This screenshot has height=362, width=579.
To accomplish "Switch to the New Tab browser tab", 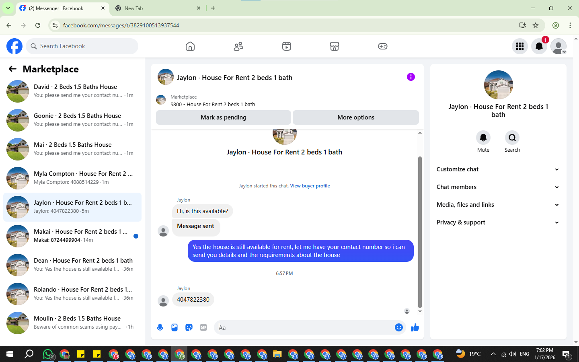I will (x=157, y=8).
